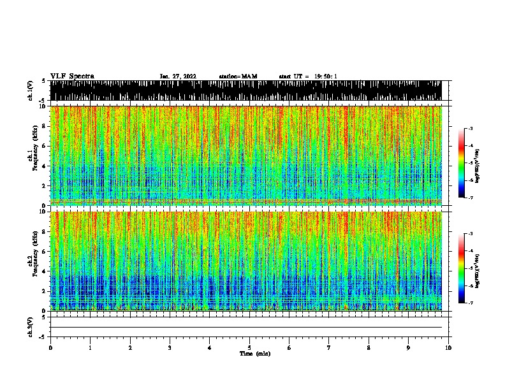This screenshot has width=505, height=390.
Task: Click the "2" kHz tick on ch.2 frequency axis
Action: pyautogui.click(x=45, y=291)
